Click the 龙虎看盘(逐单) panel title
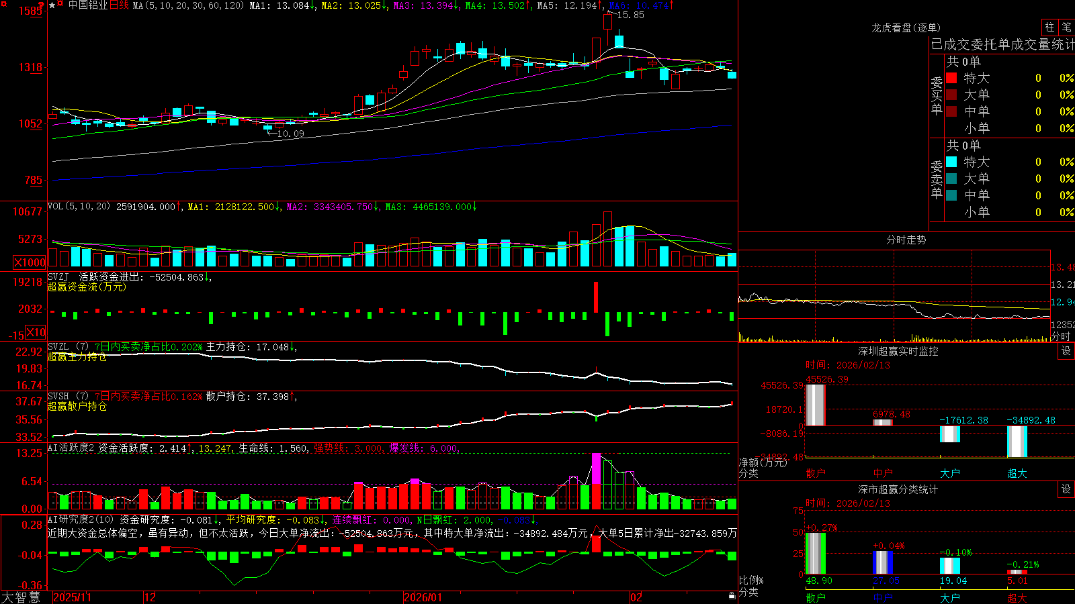 click(906, 28)
